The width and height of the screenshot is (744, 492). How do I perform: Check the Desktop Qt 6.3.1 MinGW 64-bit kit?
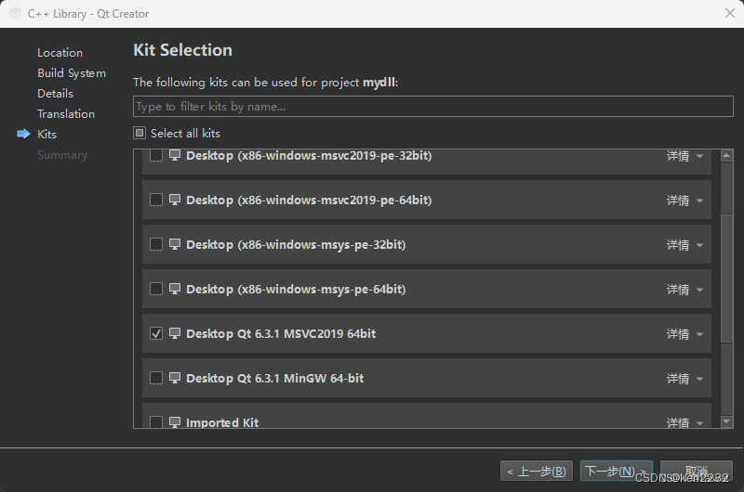pos(156,378)
